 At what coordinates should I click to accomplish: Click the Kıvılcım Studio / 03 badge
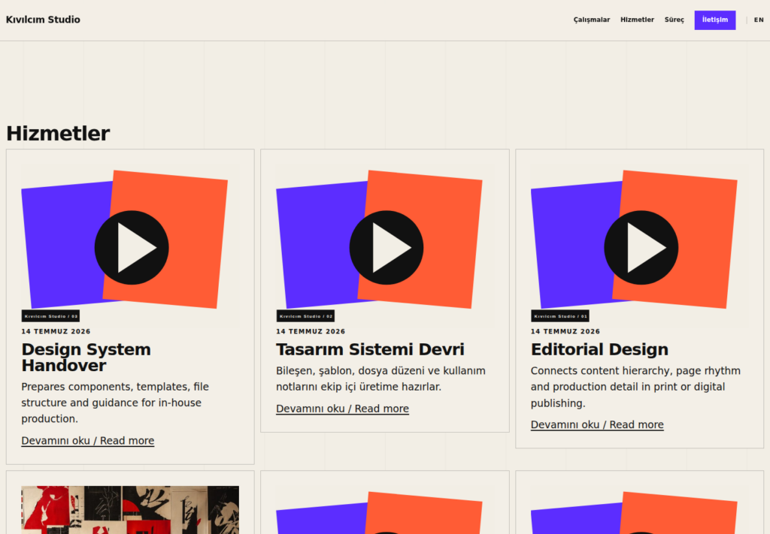[50, 316]
